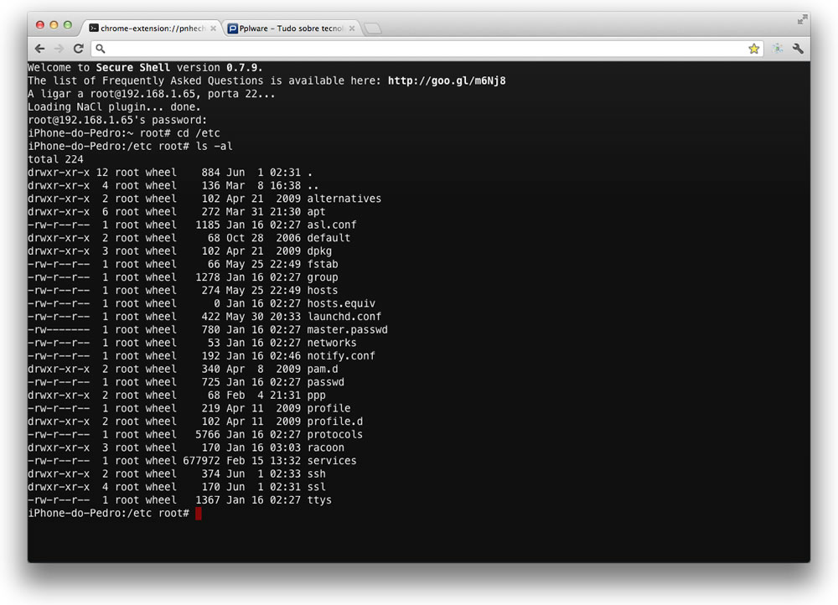838x605 pixels.
Task: Click the extension icon beside the star
Action: click(x=777, y=49)
